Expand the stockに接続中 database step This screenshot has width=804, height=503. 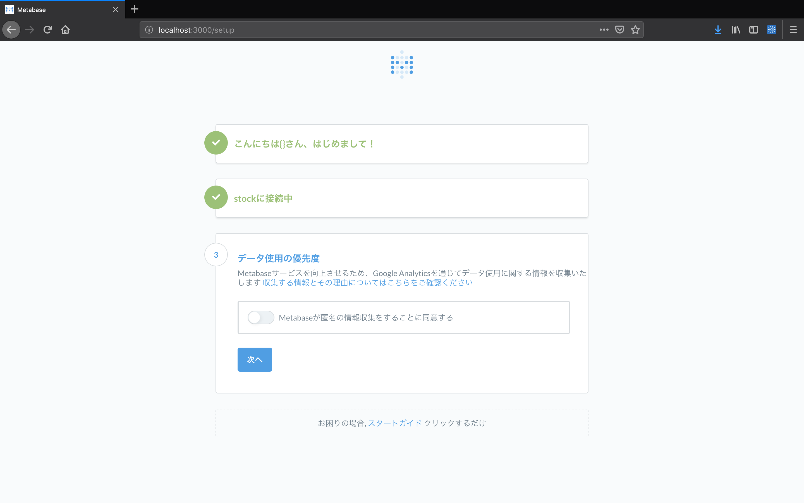point(263,199)
